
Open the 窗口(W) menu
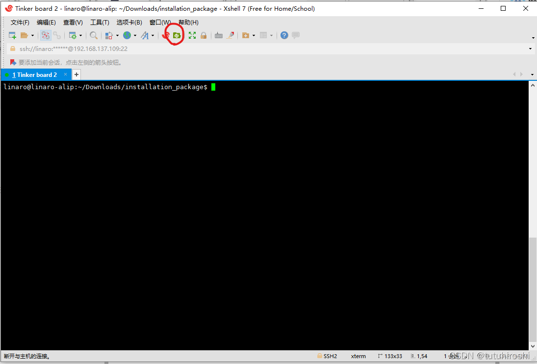(x=160, y=23)
